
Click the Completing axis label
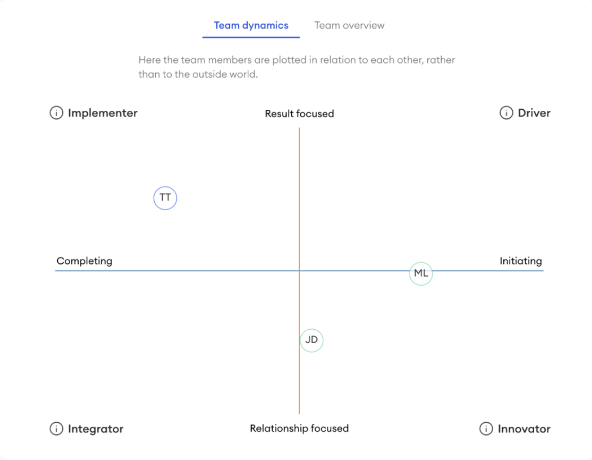tap(85, 261)
